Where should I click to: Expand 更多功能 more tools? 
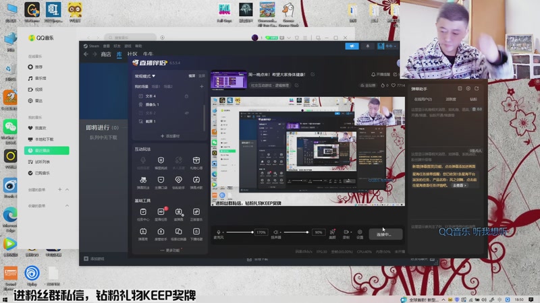pos(170,250)
